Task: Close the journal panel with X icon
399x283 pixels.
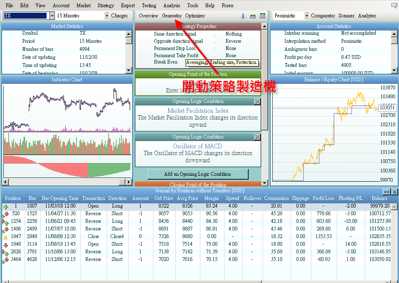Action: 394,191
